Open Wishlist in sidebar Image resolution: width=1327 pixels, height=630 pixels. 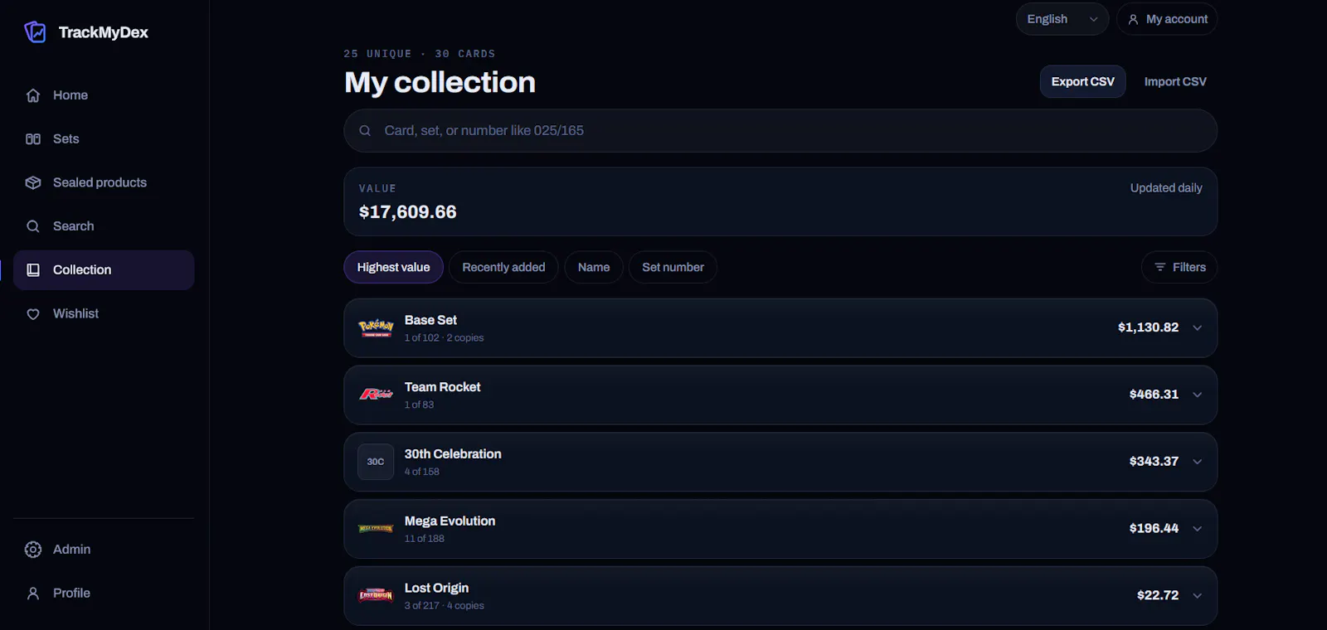point(104,314)
